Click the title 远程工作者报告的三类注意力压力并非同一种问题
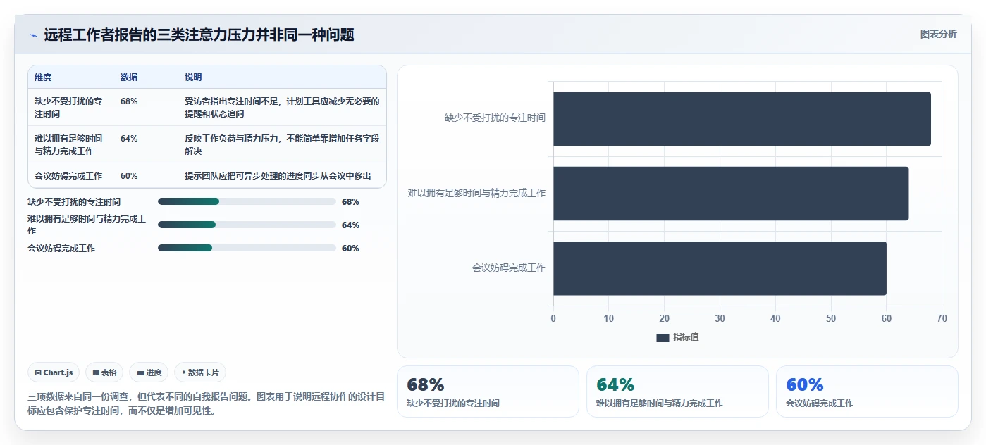This screenshot has height=445, width=986. click(x=199, y=35)
